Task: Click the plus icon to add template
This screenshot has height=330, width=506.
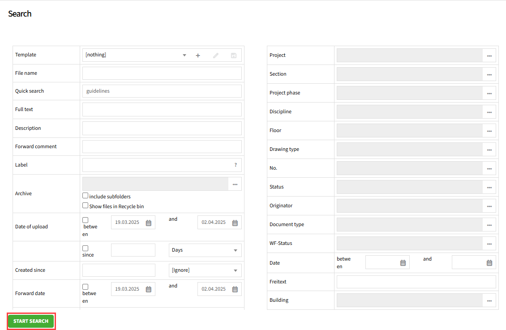Action: pos(198,56)
